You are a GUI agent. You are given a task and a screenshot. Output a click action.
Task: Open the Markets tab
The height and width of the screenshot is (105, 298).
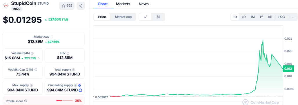[123, 4]
